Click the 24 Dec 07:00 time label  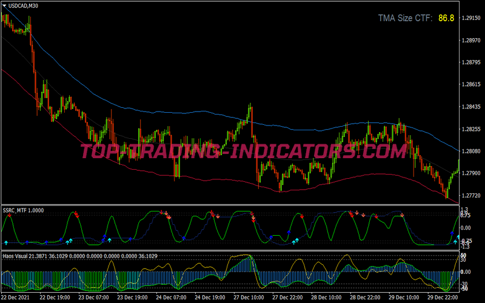pos(171,297)
